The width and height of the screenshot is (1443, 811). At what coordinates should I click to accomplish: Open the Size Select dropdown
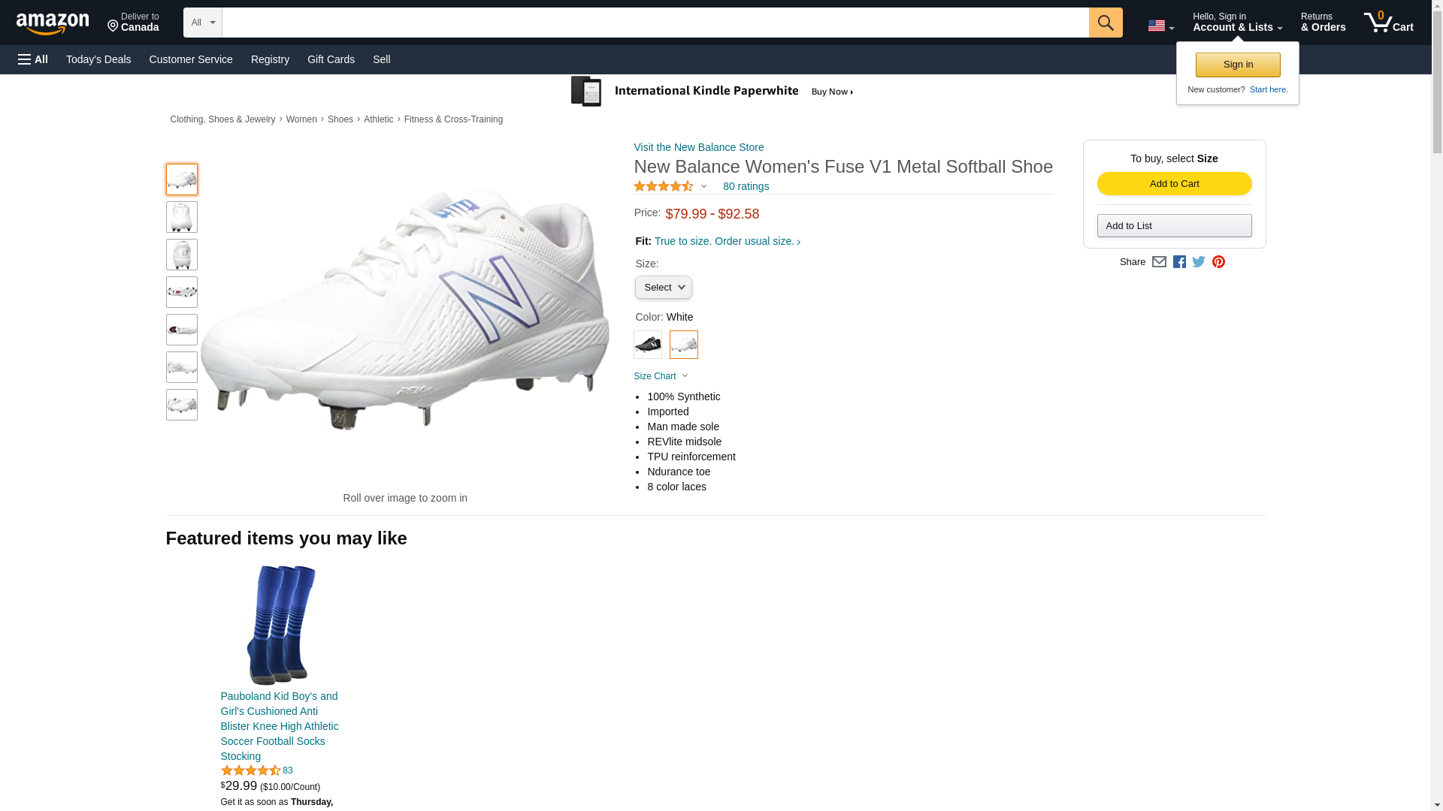(x=663, y=288)
